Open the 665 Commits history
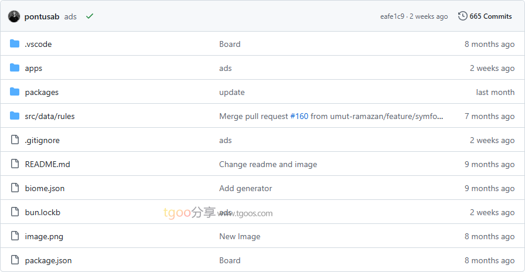 (490, 16)
